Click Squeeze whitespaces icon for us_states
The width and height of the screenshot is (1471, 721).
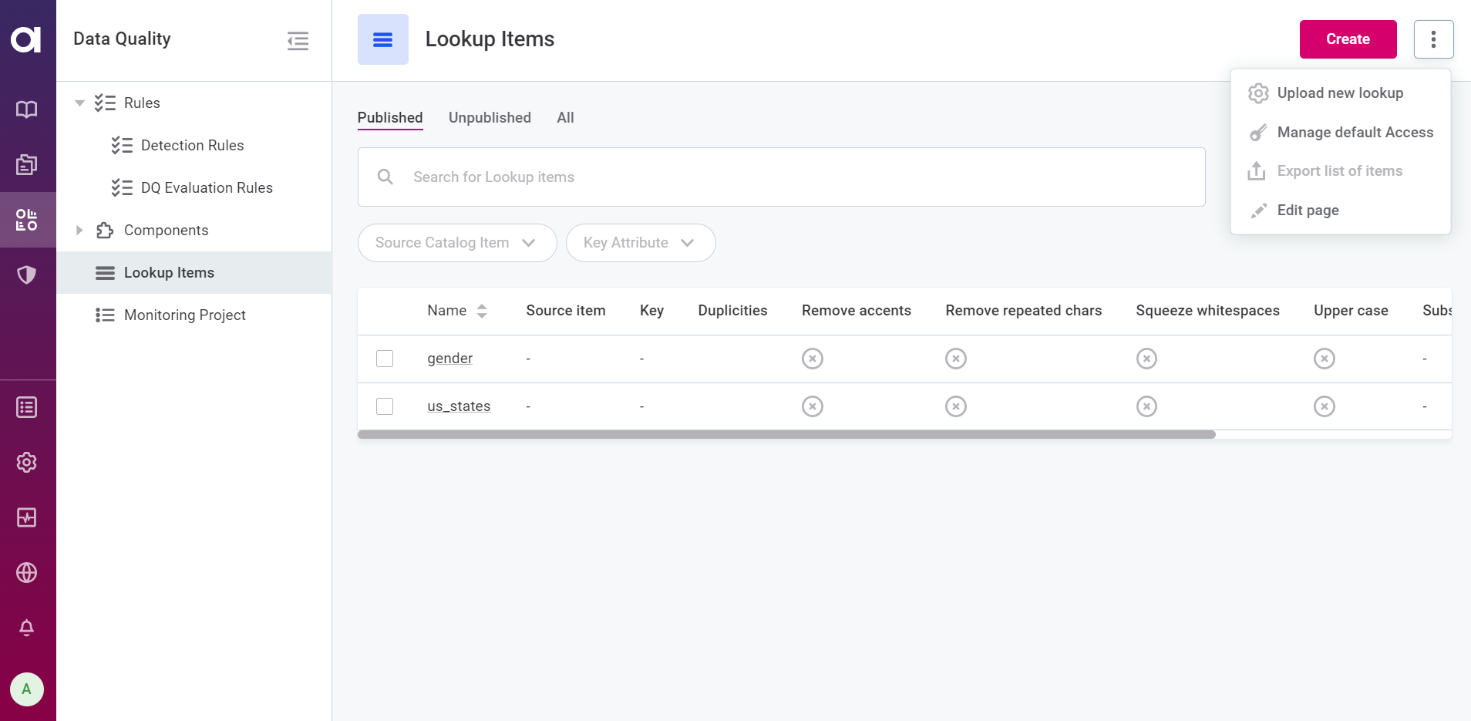point(1147,406)
